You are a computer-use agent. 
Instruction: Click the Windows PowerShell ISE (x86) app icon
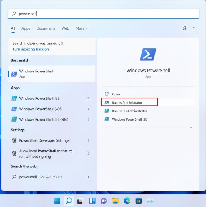pyautogui.click(x=14, y=119)
